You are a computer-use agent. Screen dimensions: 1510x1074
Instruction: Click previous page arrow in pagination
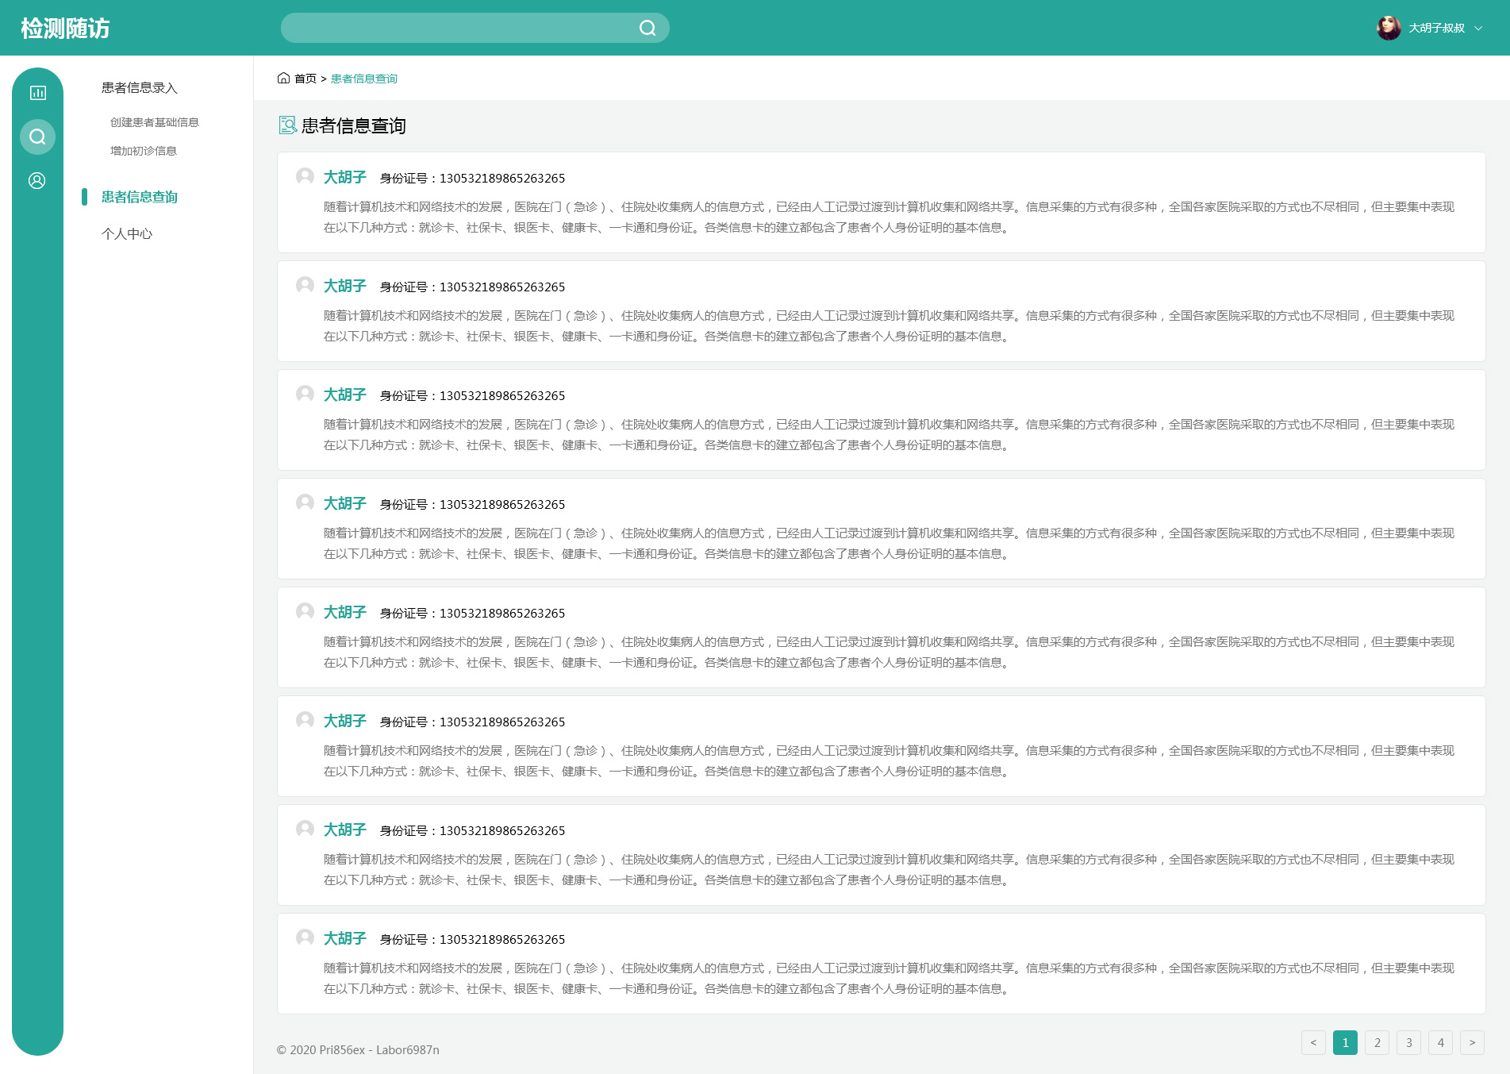click(1313, 1043)
